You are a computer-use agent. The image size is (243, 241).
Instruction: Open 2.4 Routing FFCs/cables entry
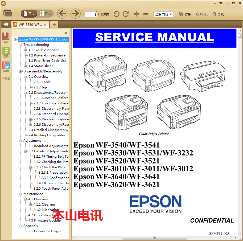[47, 135]
